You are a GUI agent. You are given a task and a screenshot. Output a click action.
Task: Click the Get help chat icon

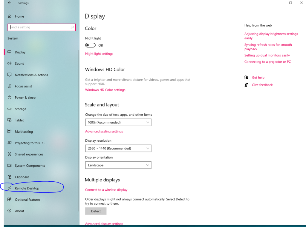[x=246, y=78]
